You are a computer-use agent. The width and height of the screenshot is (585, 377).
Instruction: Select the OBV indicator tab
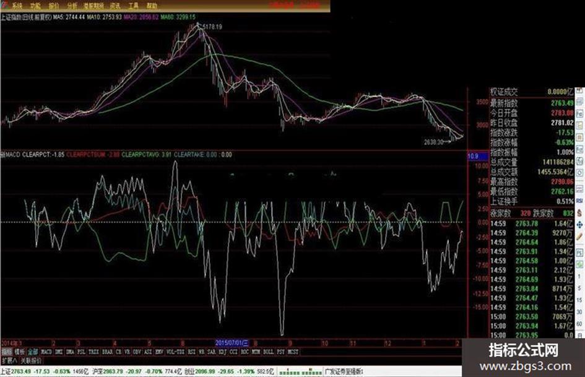[137, 352]
